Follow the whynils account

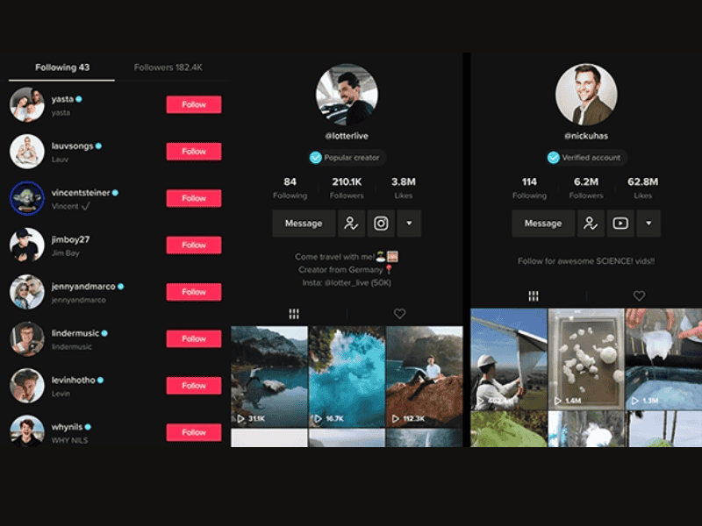pos(194,432)
